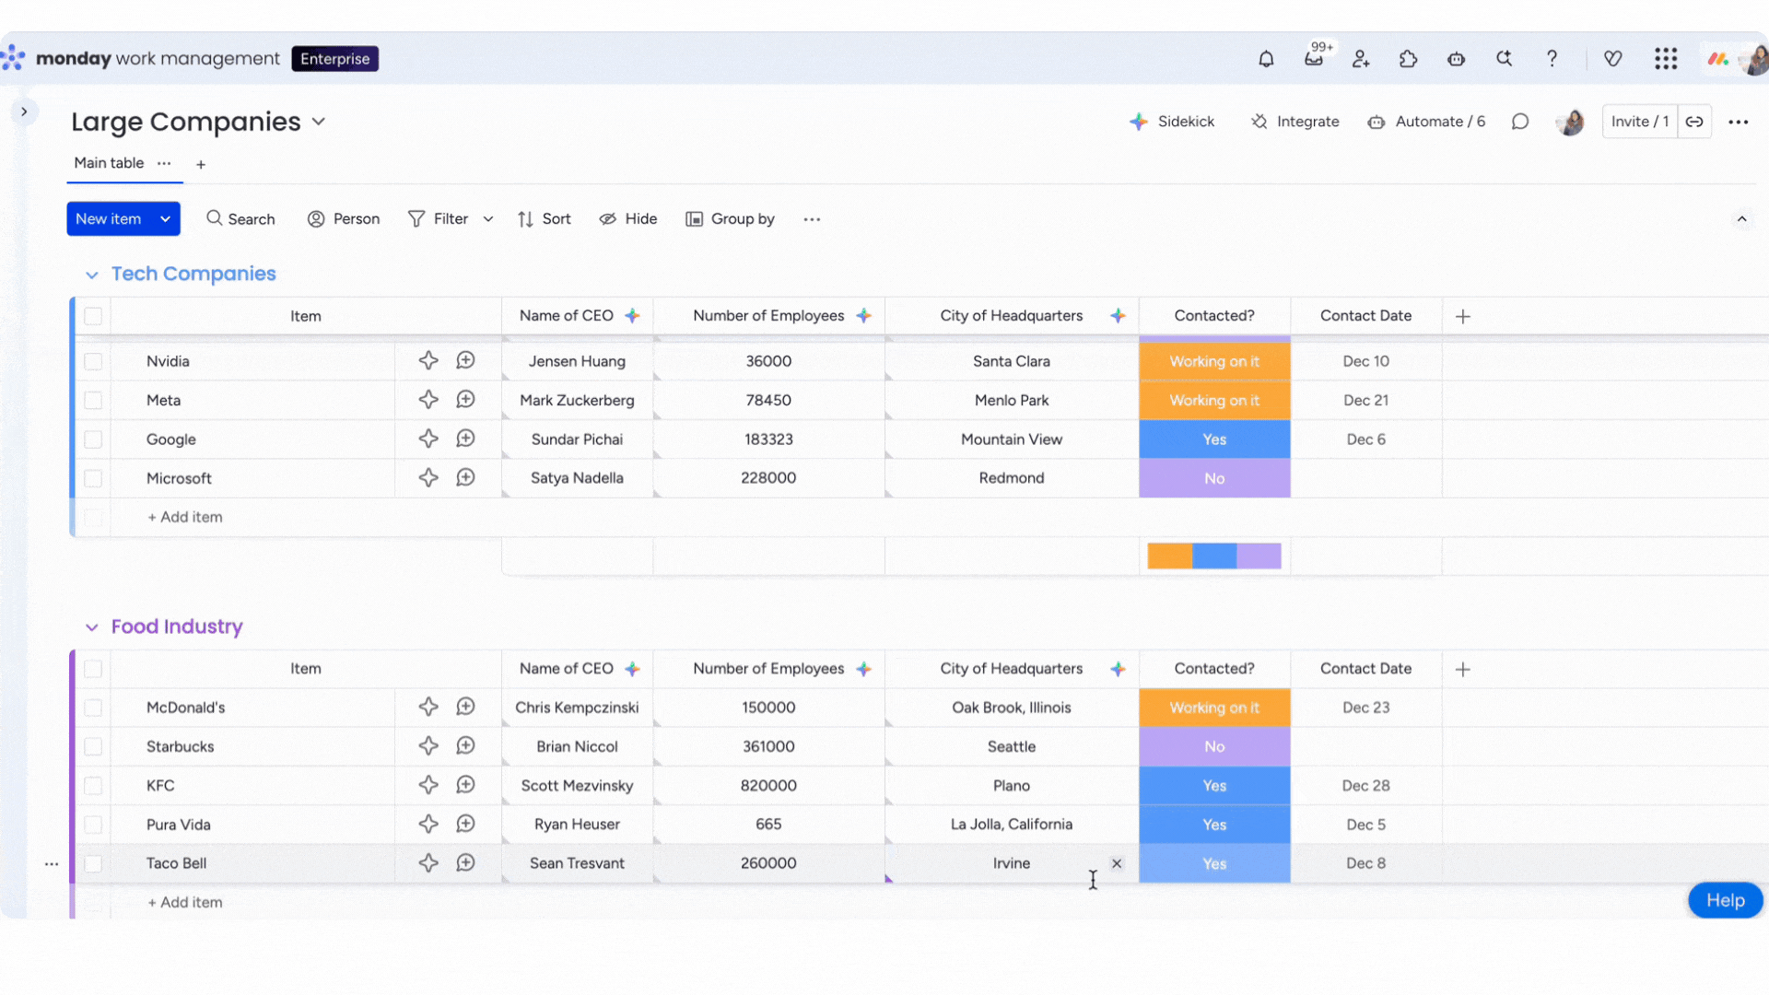1769x995 pixels.
Task: Collapse the Food Industry group
Action: [x=91, y=627]
